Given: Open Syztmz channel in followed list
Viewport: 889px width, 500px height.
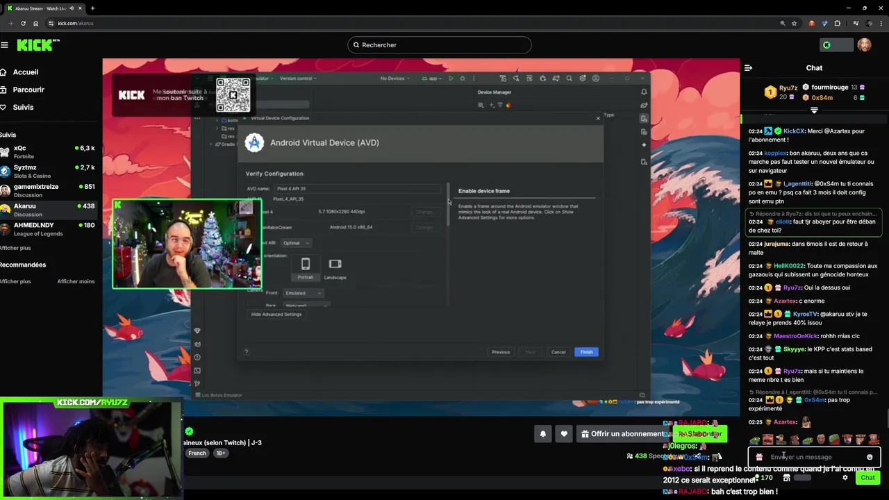Looking at the screenshot, I should [47, 172].
